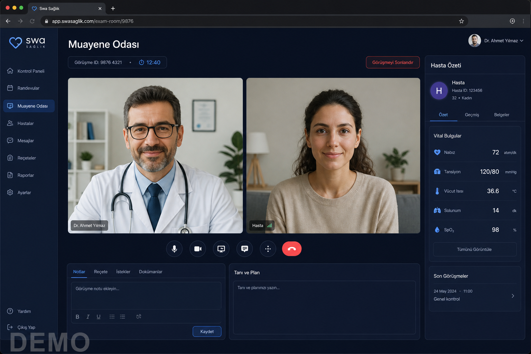The width and height of the screenshot is (531, 354).
Task: Open the Hastalar section
Action: (x=29, y=123)
